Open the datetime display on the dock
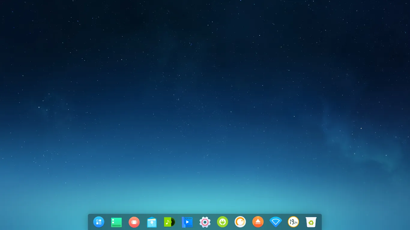 [x=293, y=222]
